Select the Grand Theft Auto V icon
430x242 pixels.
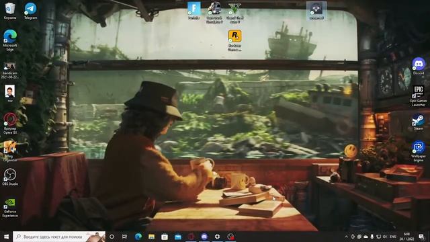(234, 12)
